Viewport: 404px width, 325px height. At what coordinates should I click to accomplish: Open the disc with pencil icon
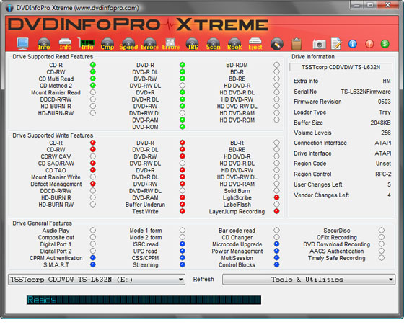coord(277,44)
